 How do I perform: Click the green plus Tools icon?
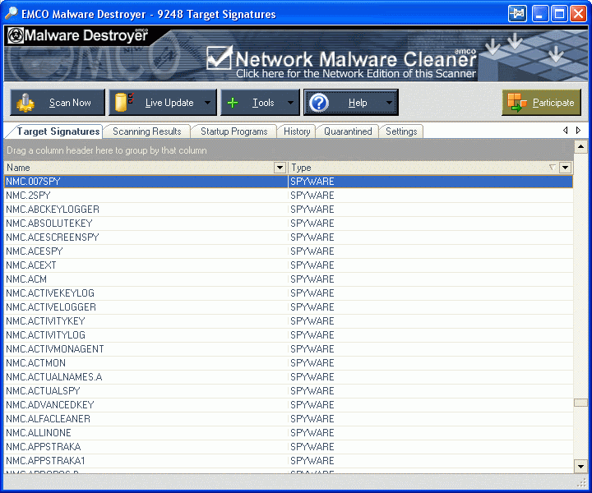click(x=233, y=103)
